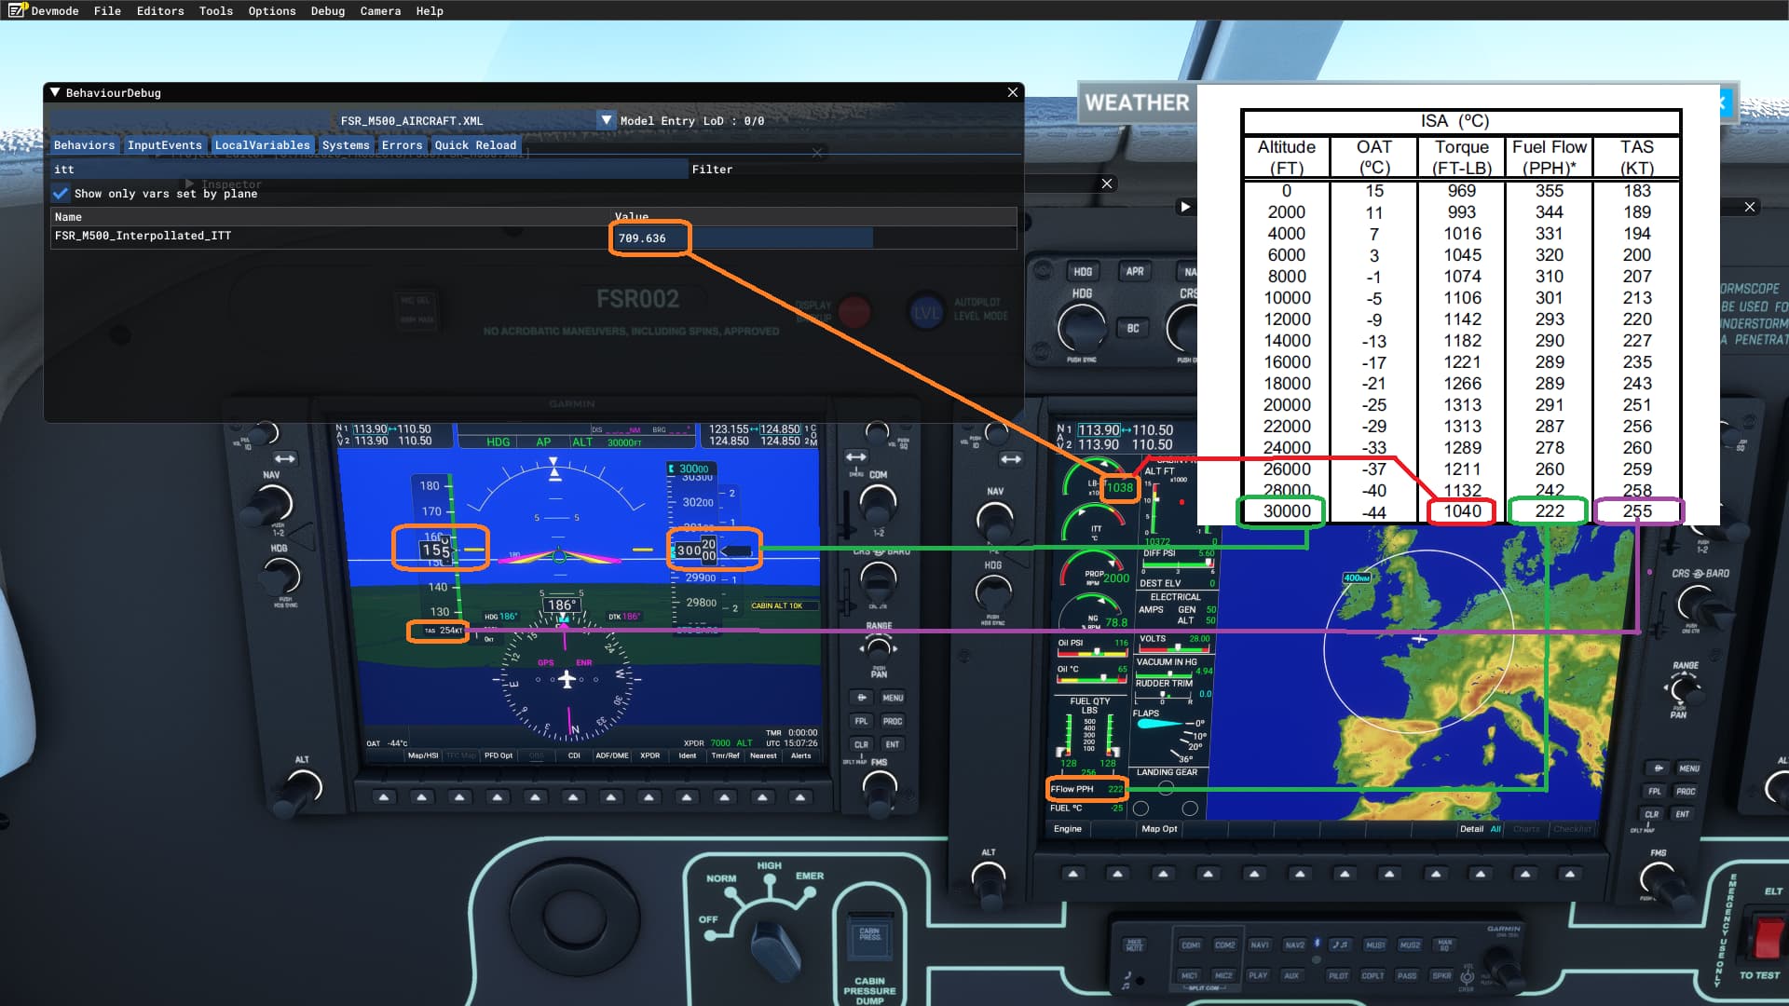Viewport: 1789px width, 1006px height.
Task: Toggle NAV1 audio on the audio panel
Action: [x=1260, y=945]
